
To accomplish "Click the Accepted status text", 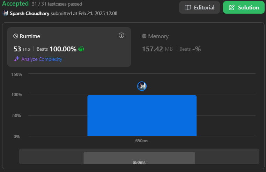I will (x=15, y=3).
